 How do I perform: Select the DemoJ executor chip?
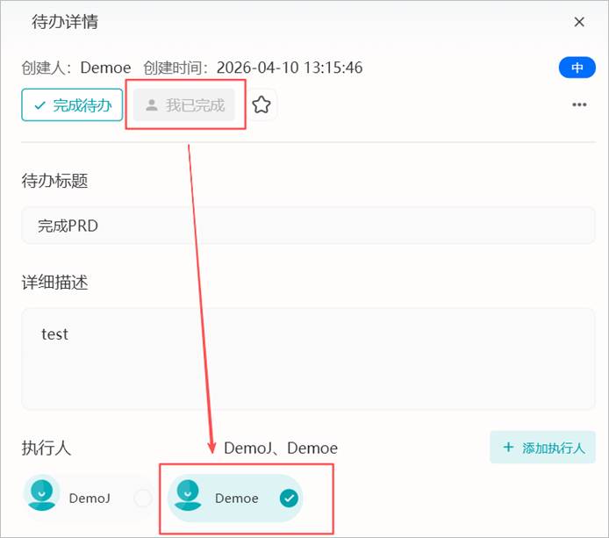coord(90,498)
